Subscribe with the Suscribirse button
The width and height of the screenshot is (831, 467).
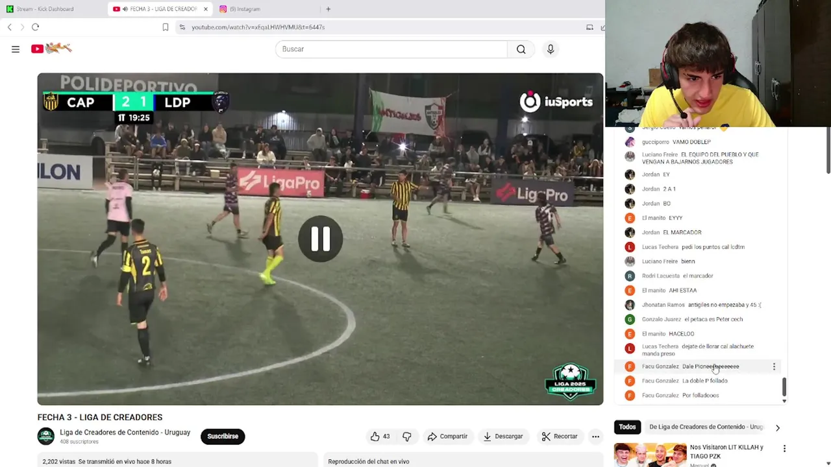tap(223, 437)
